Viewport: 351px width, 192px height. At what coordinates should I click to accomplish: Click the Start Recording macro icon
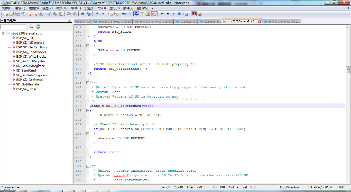click(162, 14)
